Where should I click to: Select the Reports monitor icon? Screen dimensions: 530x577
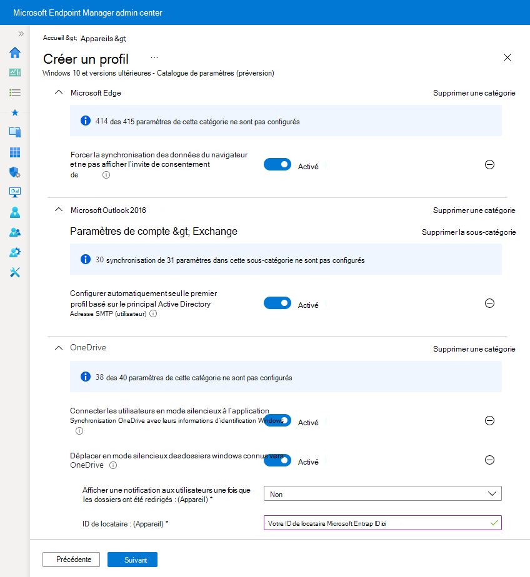coord(15,192)
